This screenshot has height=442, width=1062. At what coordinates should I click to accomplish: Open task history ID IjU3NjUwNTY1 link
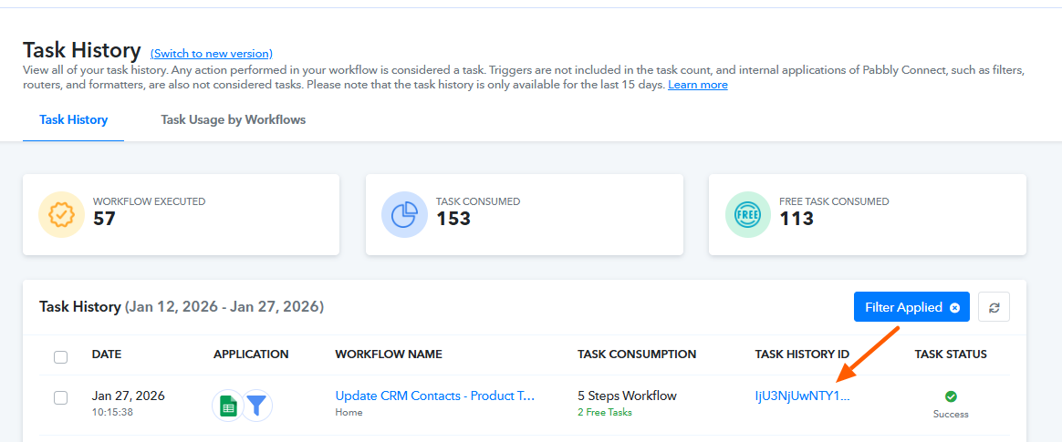802,396
